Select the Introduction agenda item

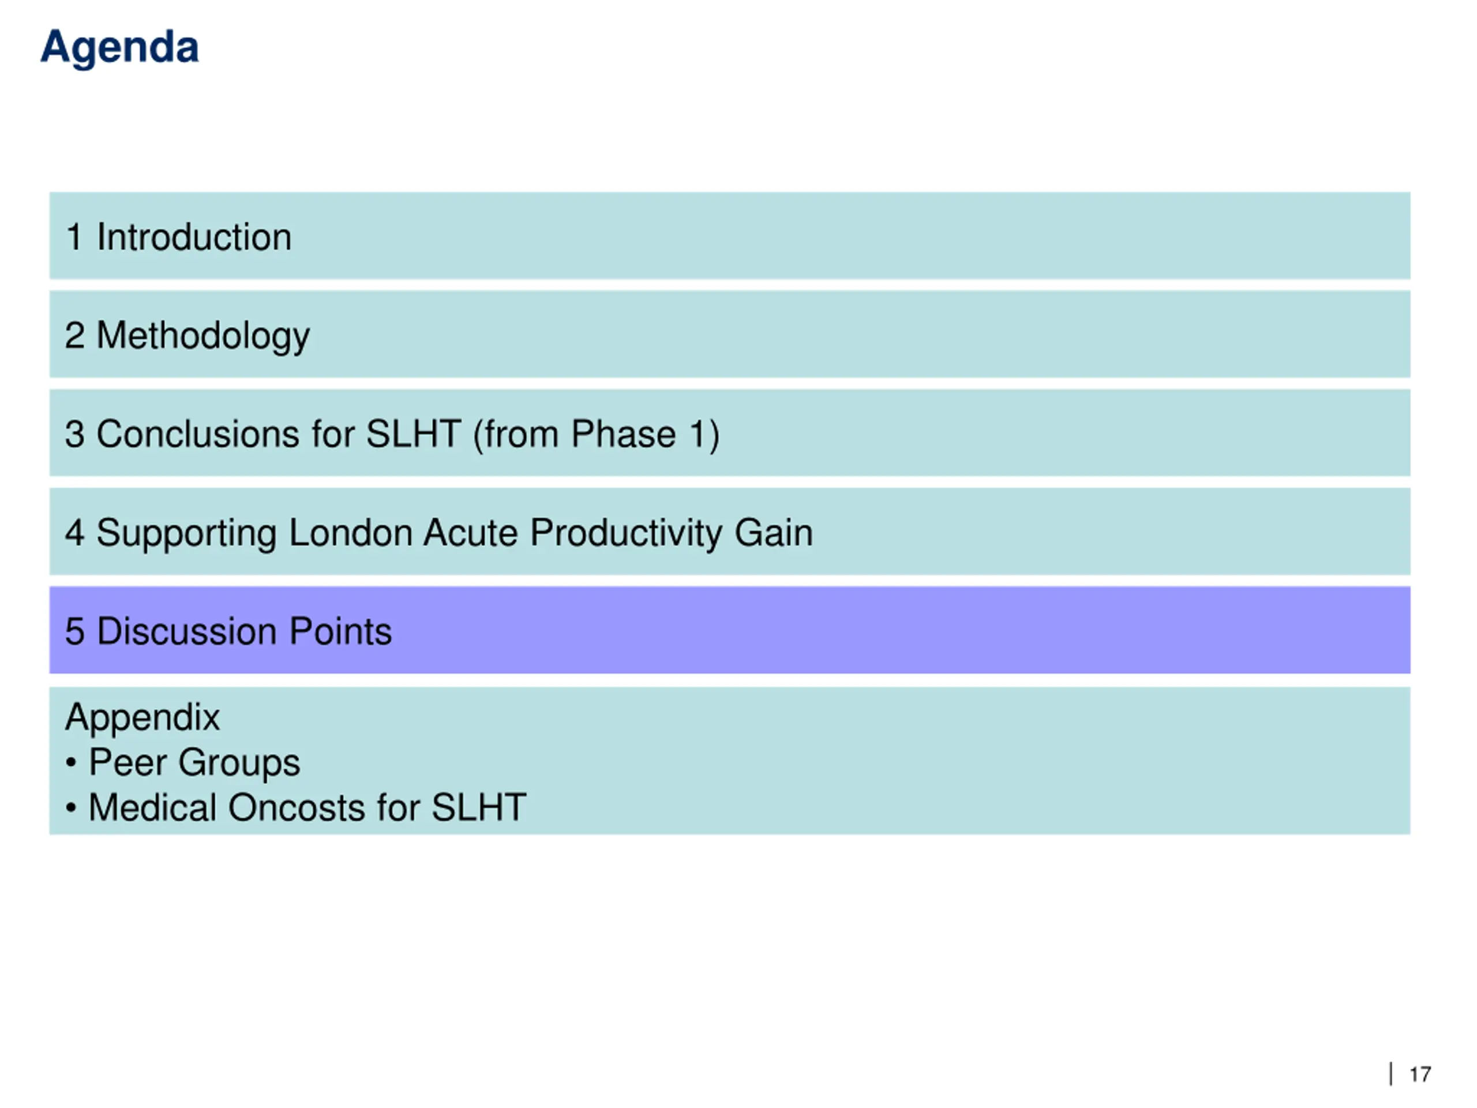(x=730, y=236)
